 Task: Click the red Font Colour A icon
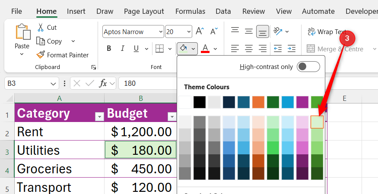coord(205,49)
